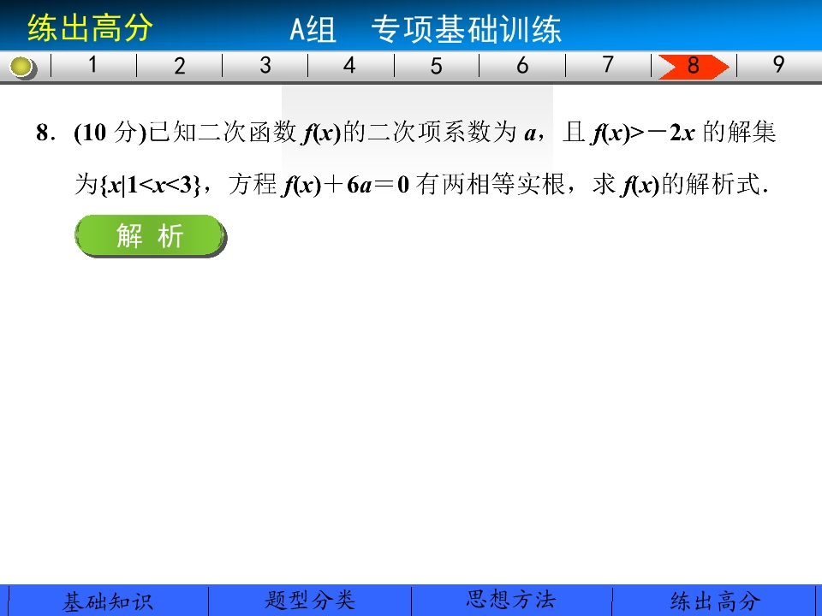This screenshot has height=616, width=822.
Task: Click the A组 专项基础训练 heading
Action: tap(426, 29)
